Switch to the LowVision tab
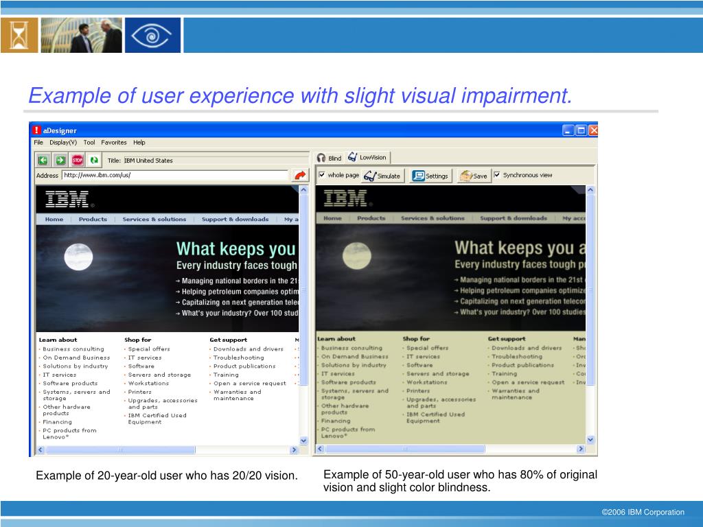Screen dimensions: 703x527 (367, 157)
